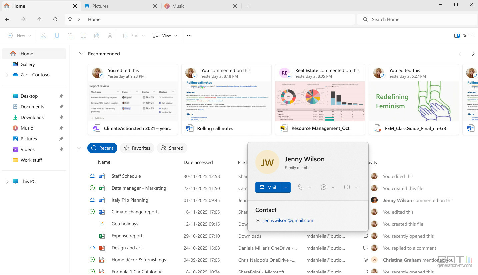Expand the Zac - Contoso tree node
478x275 pixels.
(7, 75)
